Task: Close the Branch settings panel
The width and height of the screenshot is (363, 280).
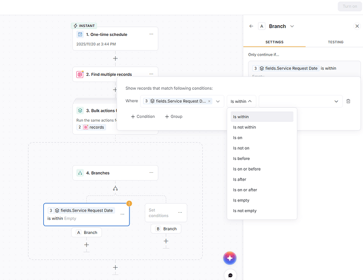Action: (x=357, y=26)
